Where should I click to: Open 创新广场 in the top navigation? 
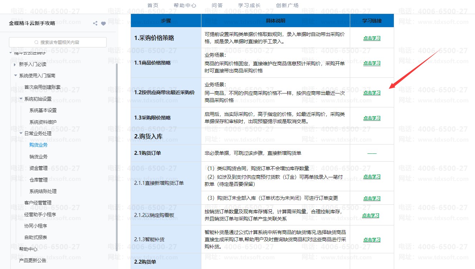click(x=287, y=5)
